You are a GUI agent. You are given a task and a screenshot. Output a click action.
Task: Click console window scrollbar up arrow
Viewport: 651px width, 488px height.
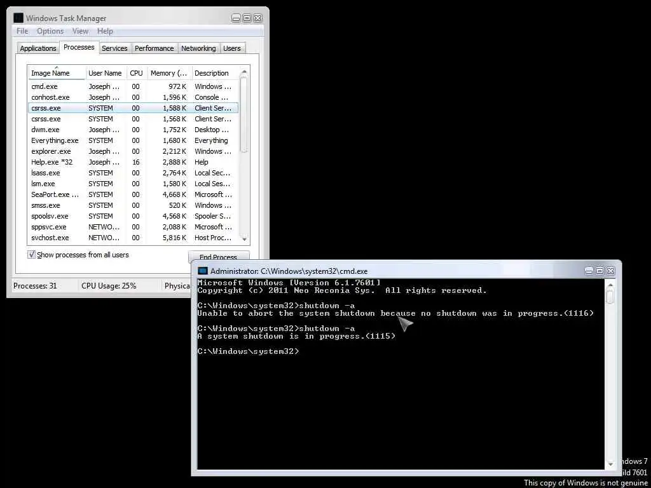[x=610, y=285]
